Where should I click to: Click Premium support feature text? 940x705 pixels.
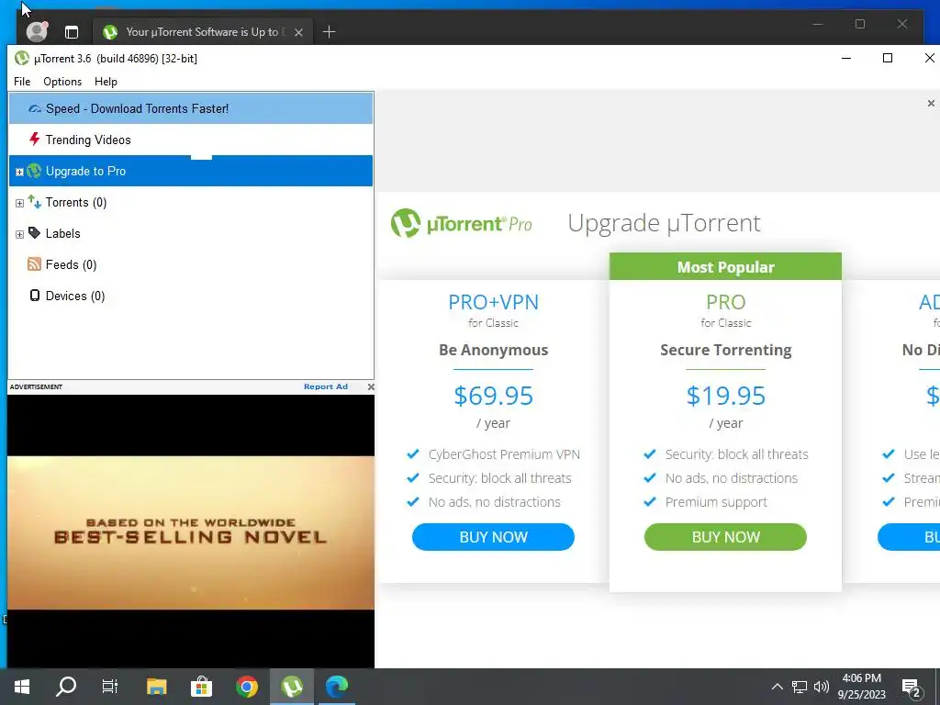pos(716,502)
